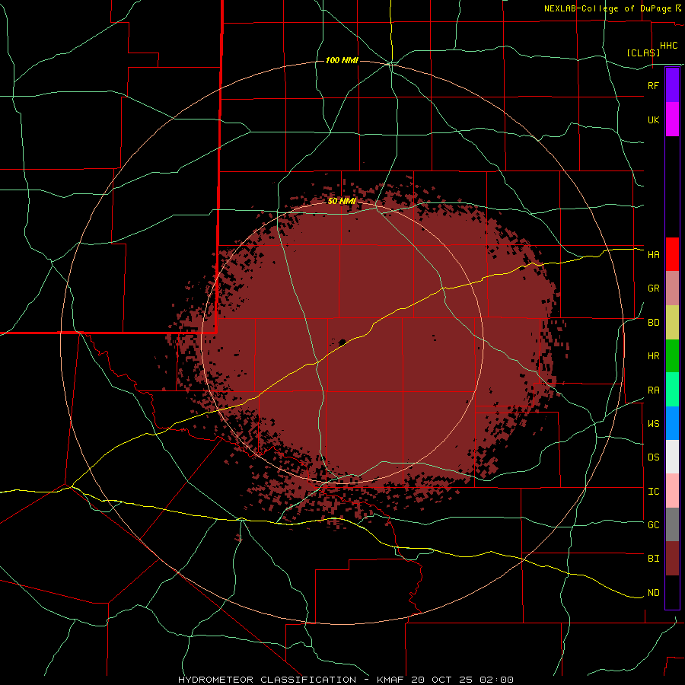Click the GC legend label

pos(653,525)
